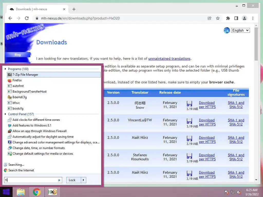Click the Searching... status entry
This screenshot has width=263, height=197.
point(14,165)
